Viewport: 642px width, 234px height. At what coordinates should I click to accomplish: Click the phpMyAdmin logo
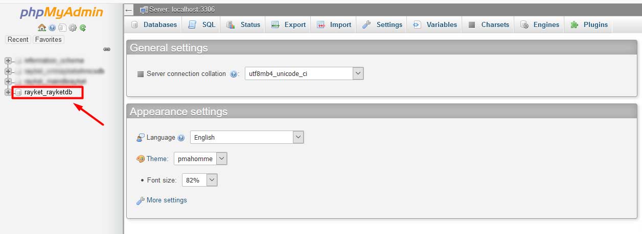[61, 13]
